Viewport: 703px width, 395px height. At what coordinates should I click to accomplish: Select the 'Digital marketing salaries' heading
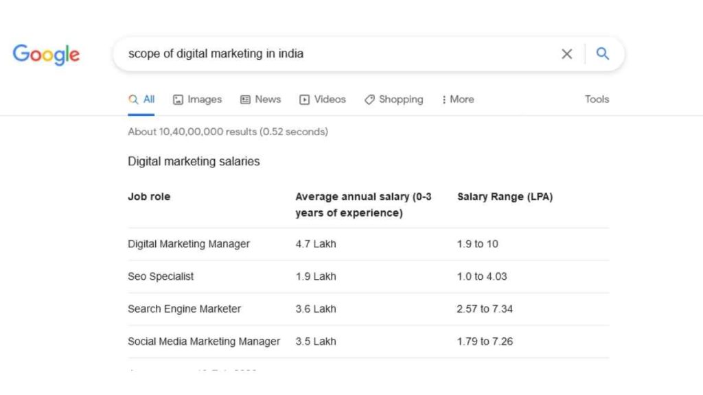(x=194, y=161)
